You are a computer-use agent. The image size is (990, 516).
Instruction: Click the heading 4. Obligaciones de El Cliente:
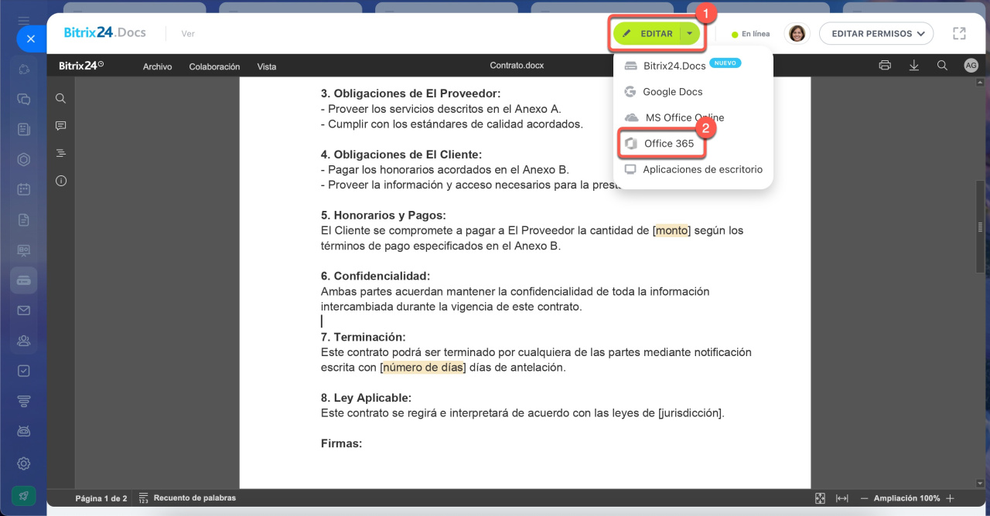(401, 154)
